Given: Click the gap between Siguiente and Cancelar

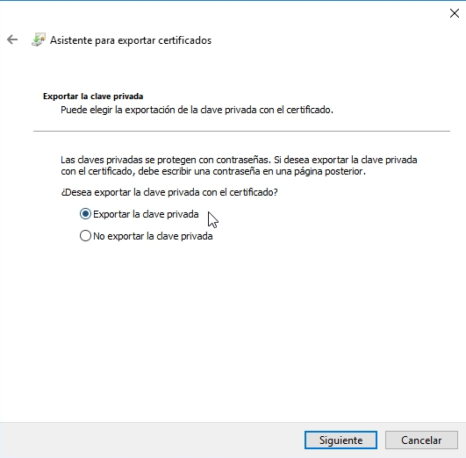Looking at the screenshot, I should [381, 440].
